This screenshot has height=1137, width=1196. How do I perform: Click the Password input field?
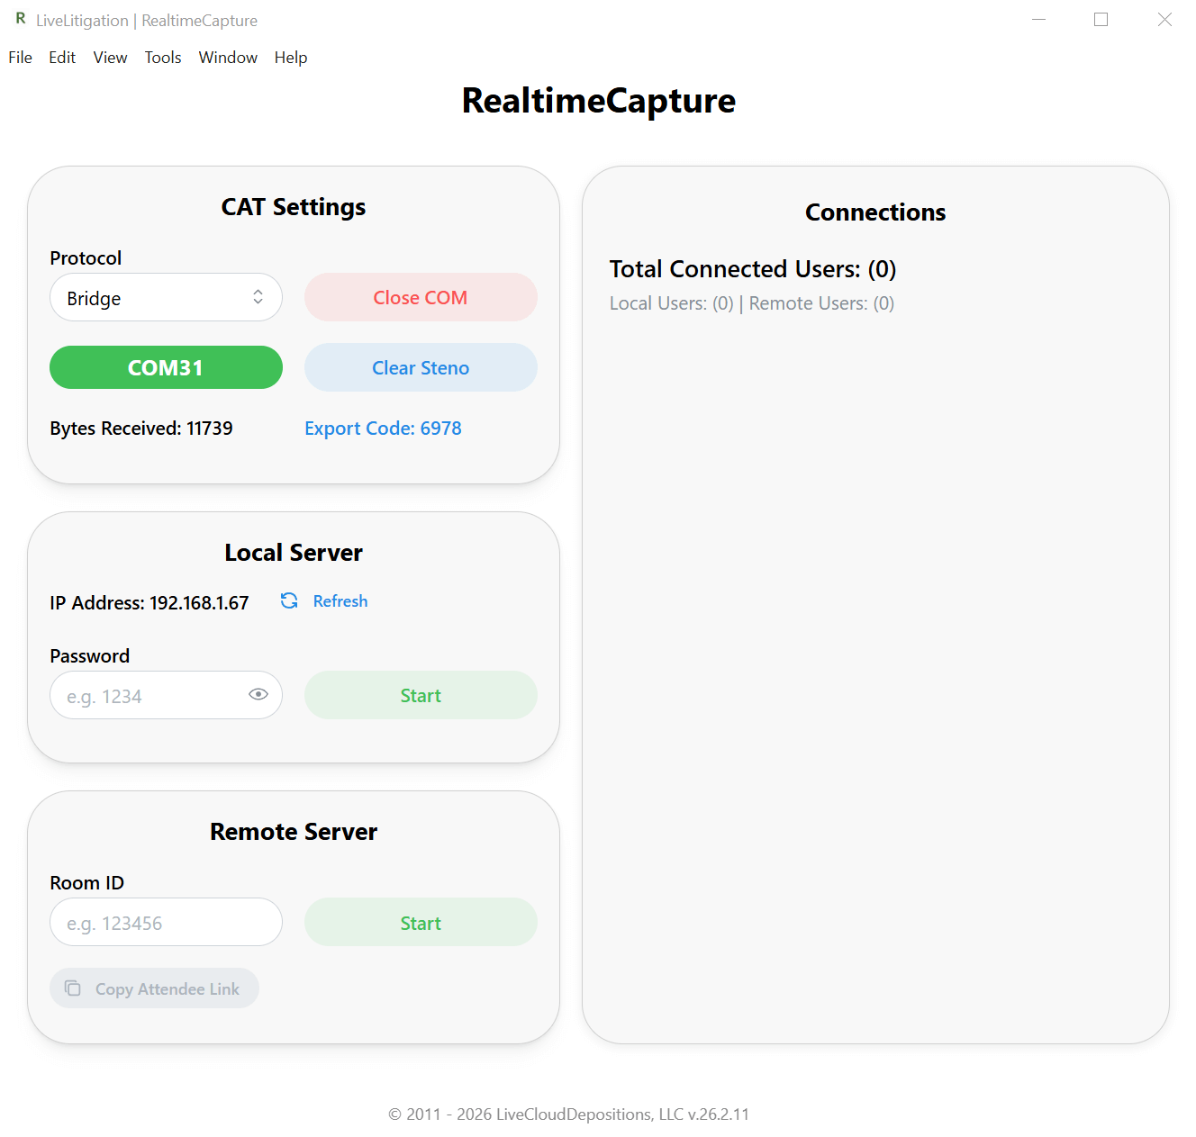click(x=144, y=695)
